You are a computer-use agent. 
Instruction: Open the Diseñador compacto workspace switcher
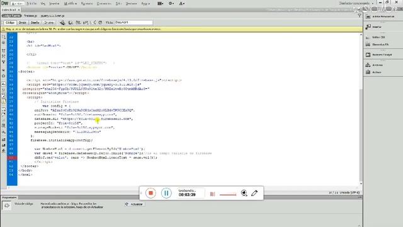(x=356, y=3)
